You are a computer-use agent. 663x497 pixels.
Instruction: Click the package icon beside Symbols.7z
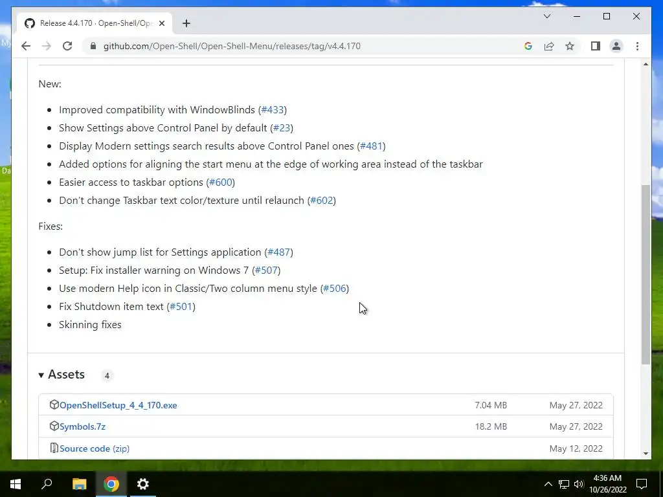pos(54,426)
